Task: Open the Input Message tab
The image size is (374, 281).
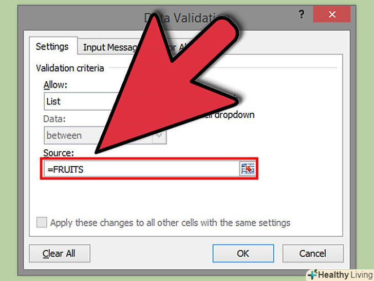Action: click(110, 47)
